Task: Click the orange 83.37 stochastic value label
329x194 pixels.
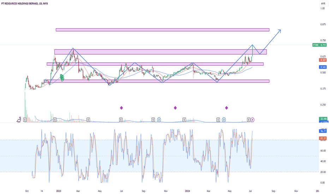Action: click(x=323, y=138)
